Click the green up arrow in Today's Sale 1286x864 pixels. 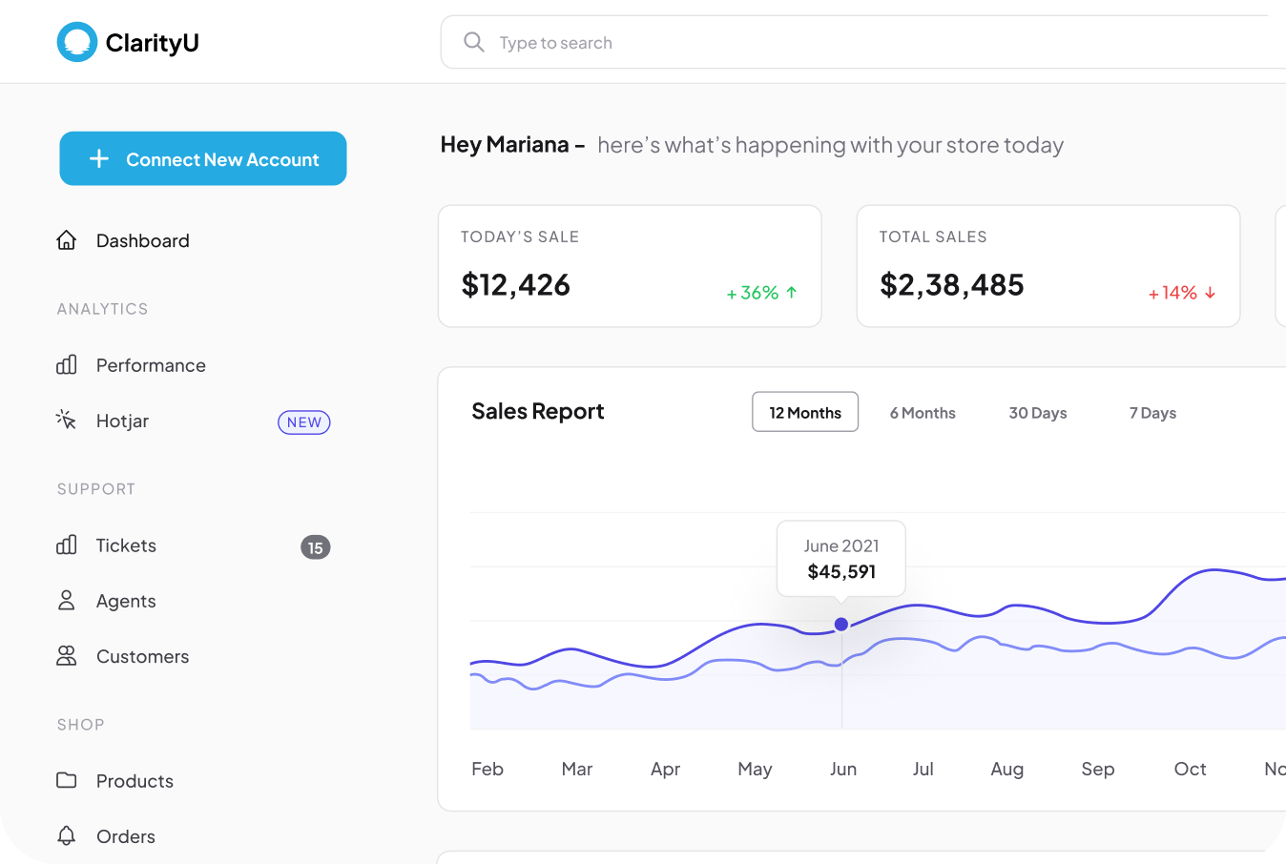click(791, 293)
